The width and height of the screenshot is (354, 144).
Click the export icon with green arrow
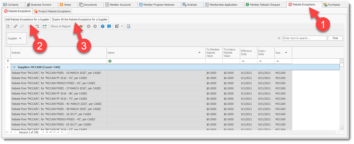(x=45, y=26)
